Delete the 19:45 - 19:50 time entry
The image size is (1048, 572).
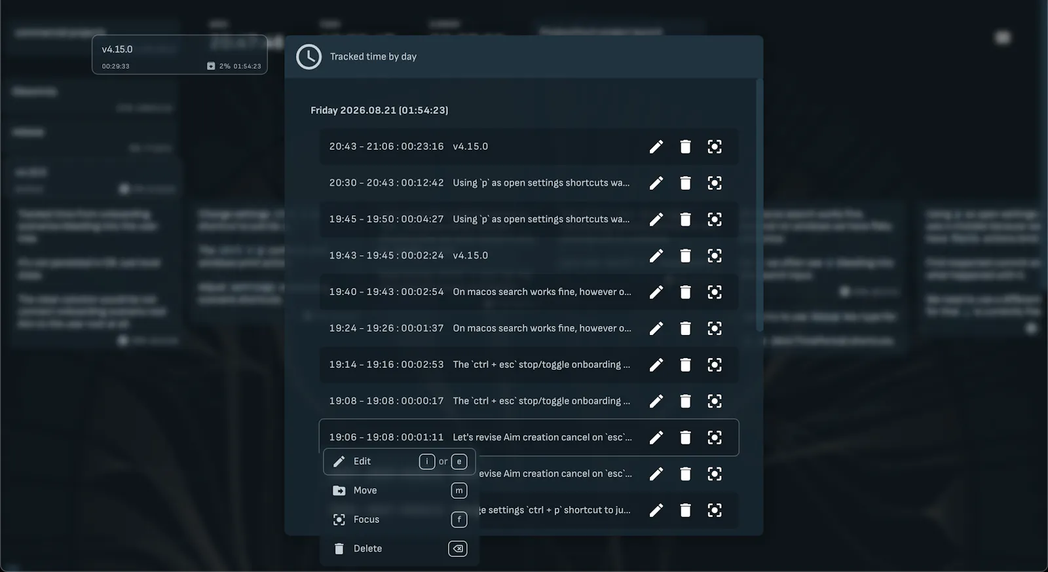tap(685, 219)
